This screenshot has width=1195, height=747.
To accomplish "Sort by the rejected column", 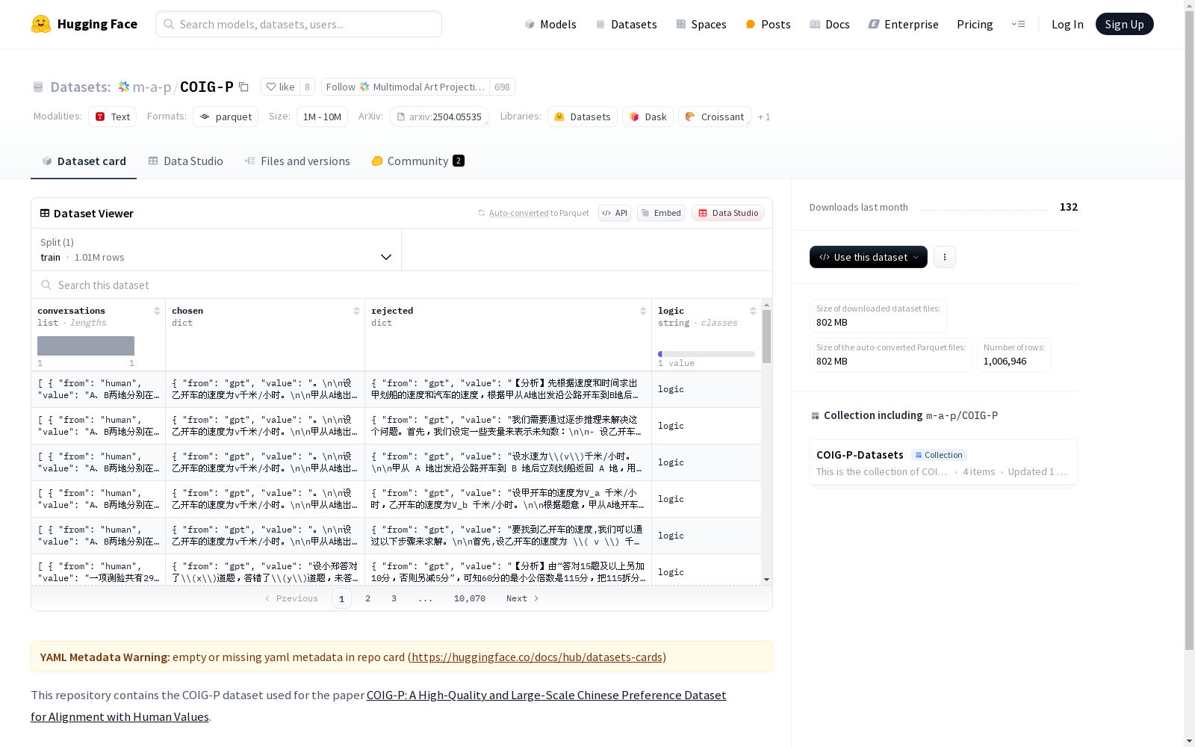I will tap(643, 311).
